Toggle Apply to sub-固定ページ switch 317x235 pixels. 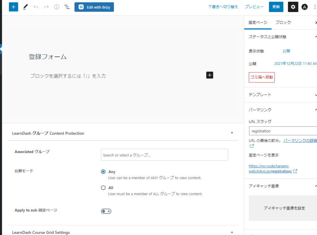coord(106,211)
